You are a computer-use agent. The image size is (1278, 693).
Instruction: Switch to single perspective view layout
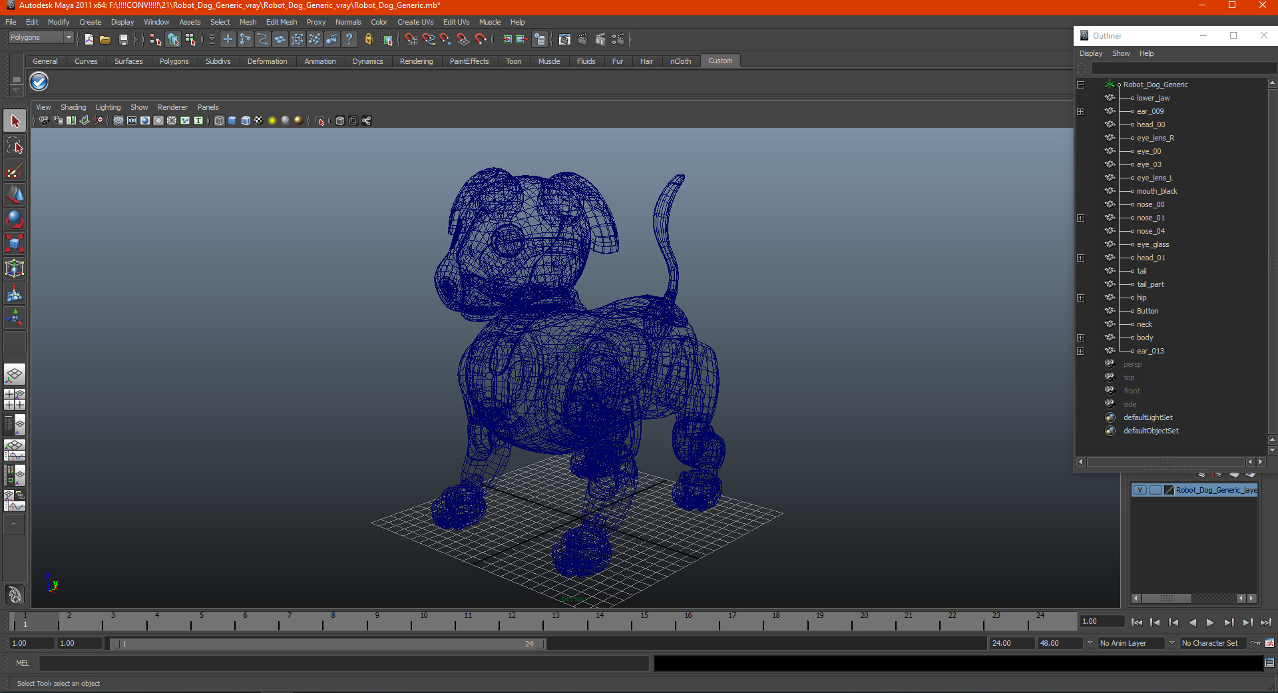15,374
